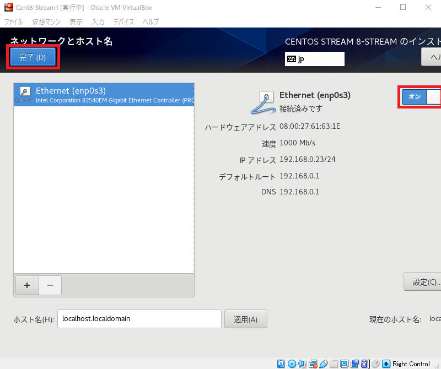Viewport: 441px width, 369px height.
Task: Click the speed value 1000 Mb/s
Action: [297, 143]
